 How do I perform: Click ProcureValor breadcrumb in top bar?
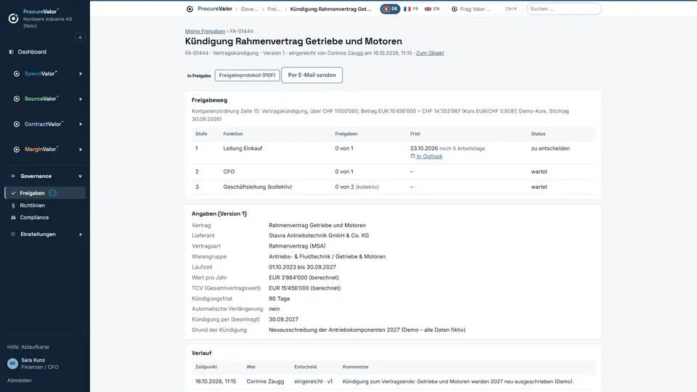[x=215, y=9]
